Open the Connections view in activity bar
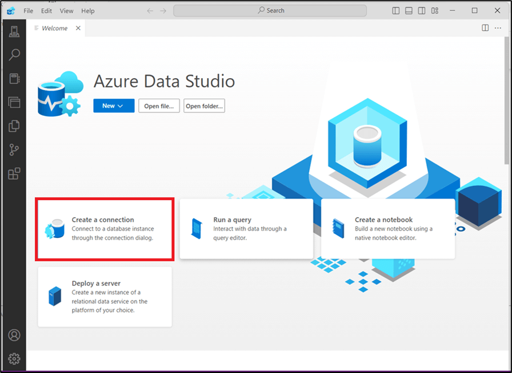The image size is (512, 373). [x=14, y=31]
